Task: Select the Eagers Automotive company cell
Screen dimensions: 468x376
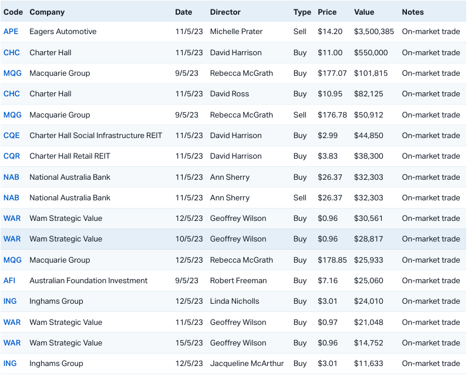Action: [x=63, y=32]
